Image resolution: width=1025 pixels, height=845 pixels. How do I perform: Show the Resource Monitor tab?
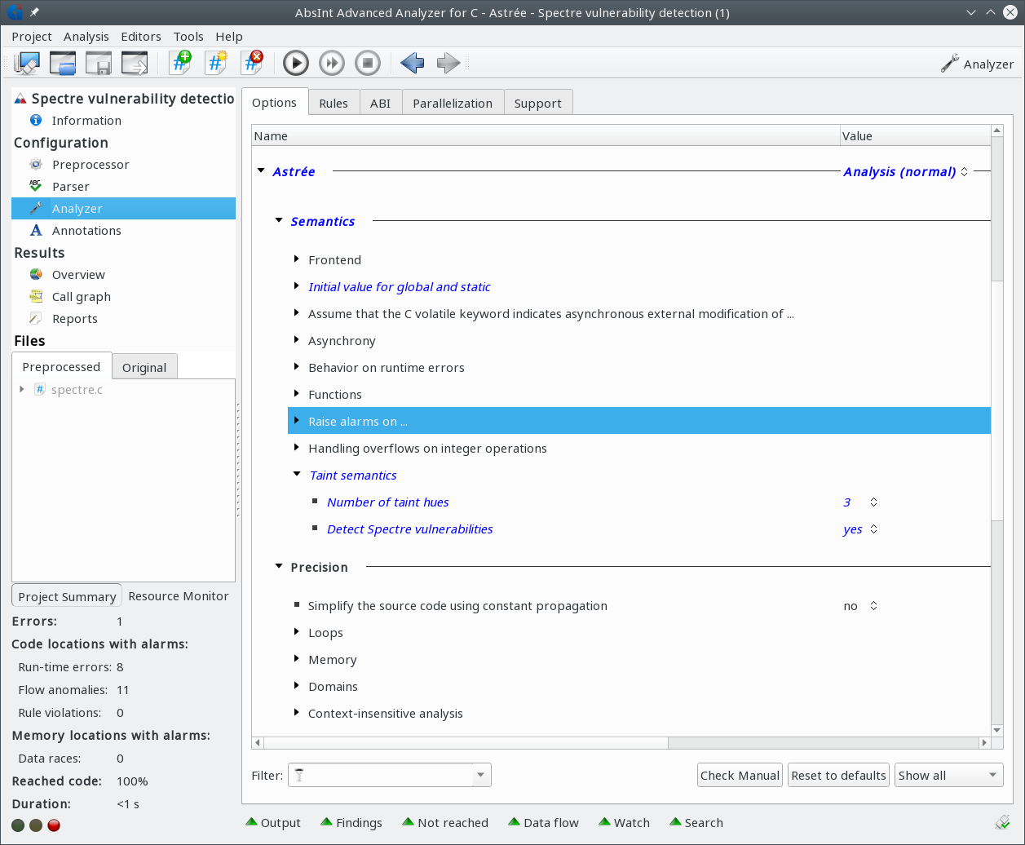point(179,596)
